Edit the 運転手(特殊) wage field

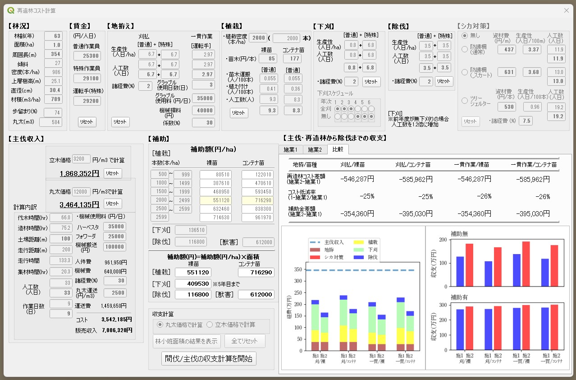[x=86, y=101]
